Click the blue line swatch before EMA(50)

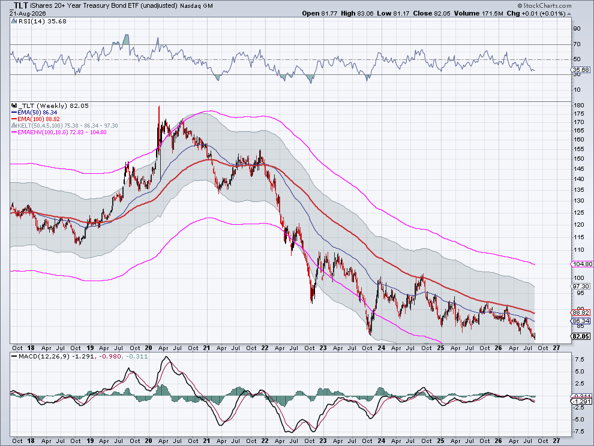(x=14, y=113)
